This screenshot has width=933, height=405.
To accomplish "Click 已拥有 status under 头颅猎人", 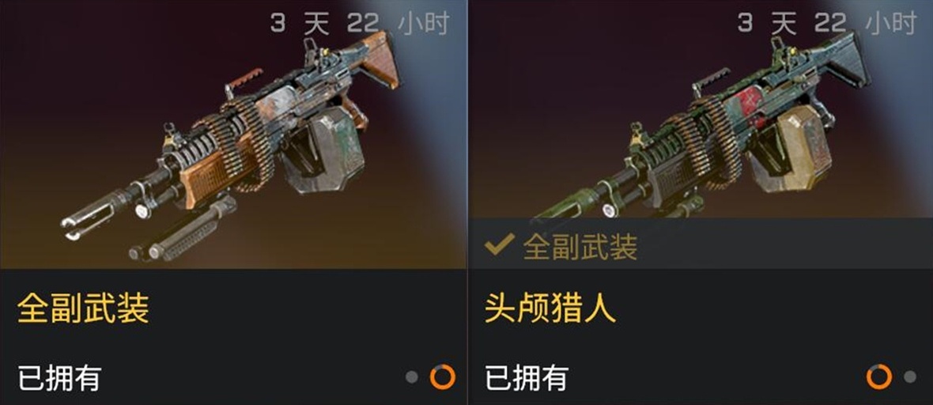I will 526,377.
